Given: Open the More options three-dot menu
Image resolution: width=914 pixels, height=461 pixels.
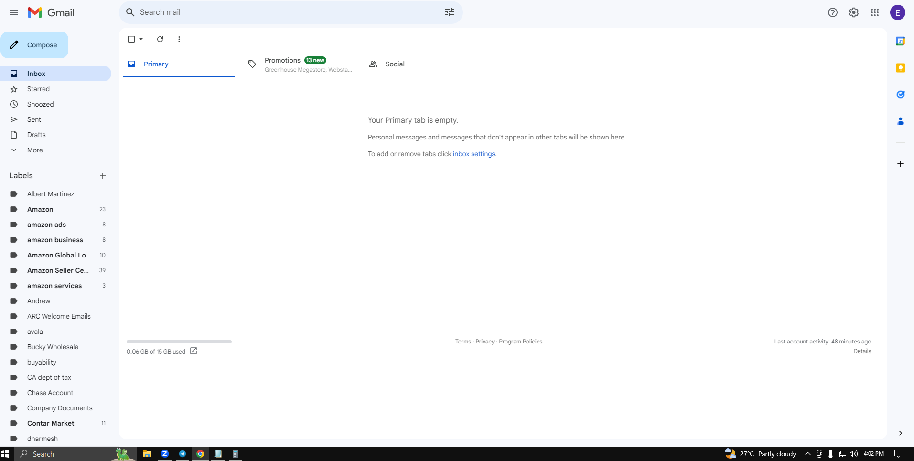Looking at the screenshot, I should [179, 39].
